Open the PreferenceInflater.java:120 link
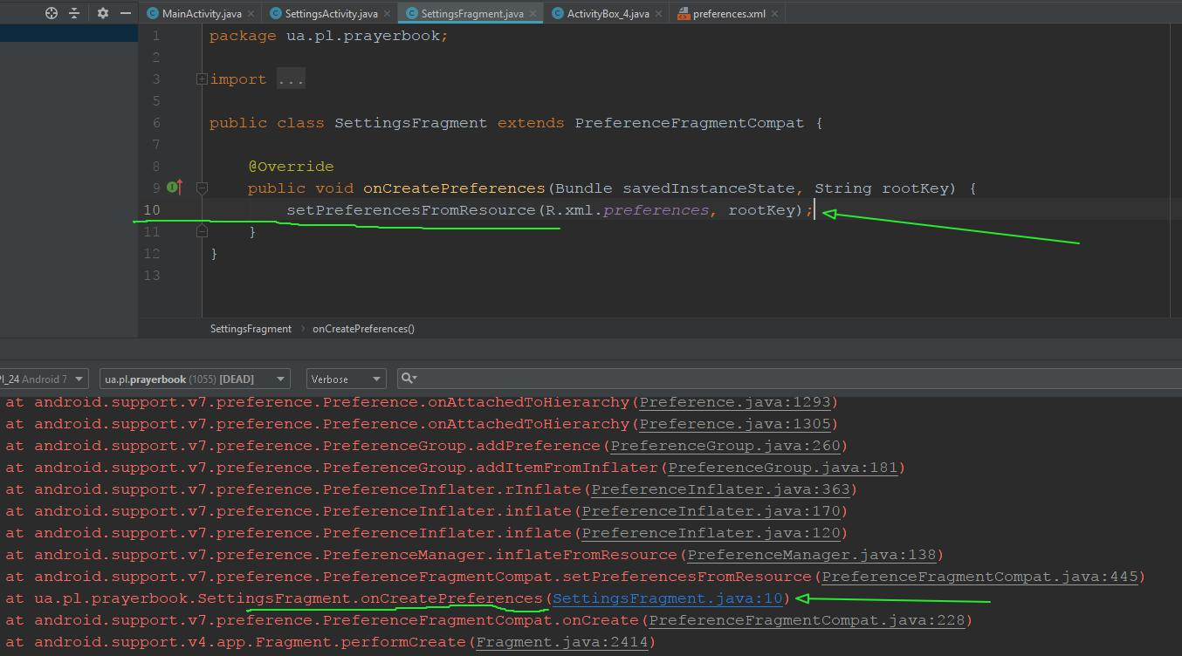 click(x=711, y=533)
